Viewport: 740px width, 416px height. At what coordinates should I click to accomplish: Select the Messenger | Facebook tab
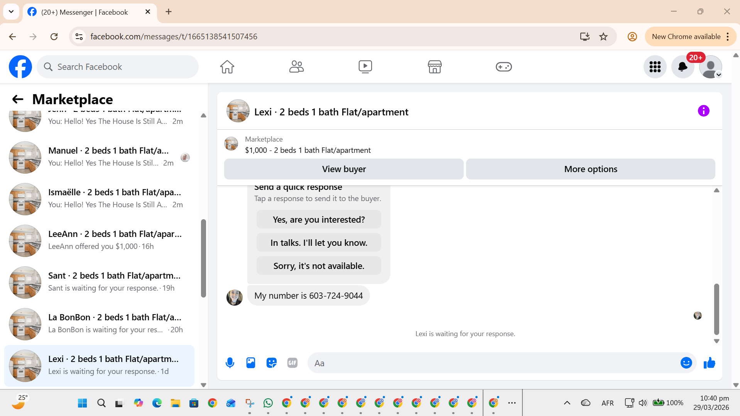click(x=90, y=13)
